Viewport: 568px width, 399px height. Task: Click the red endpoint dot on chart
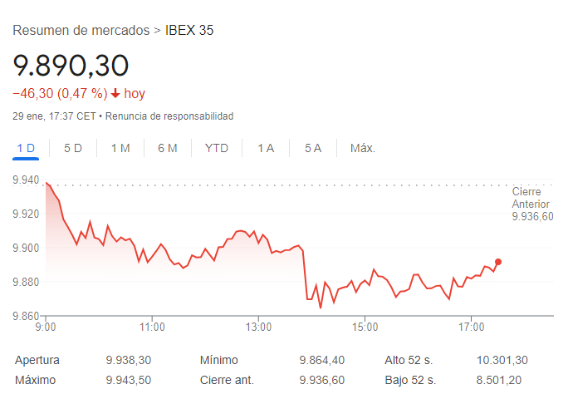pyautogui.click(x=498, y=262)
